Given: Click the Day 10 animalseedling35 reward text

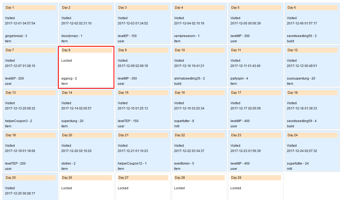Looking at the screenshot, I should (190, 78).
